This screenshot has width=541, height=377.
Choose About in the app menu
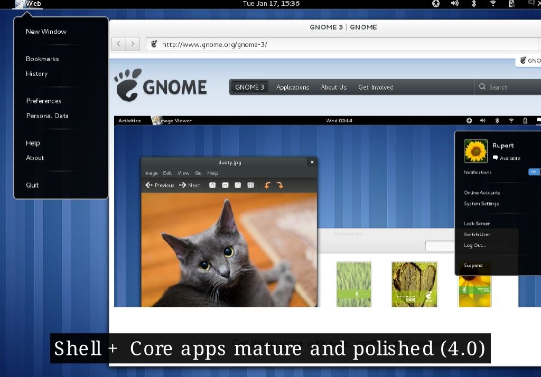[x=35, y=158]
